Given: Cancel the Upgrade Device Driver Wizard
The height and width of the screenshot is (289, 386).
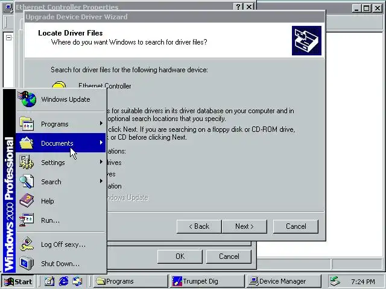Looking at the screenshot, I should [x=296, y=226].
